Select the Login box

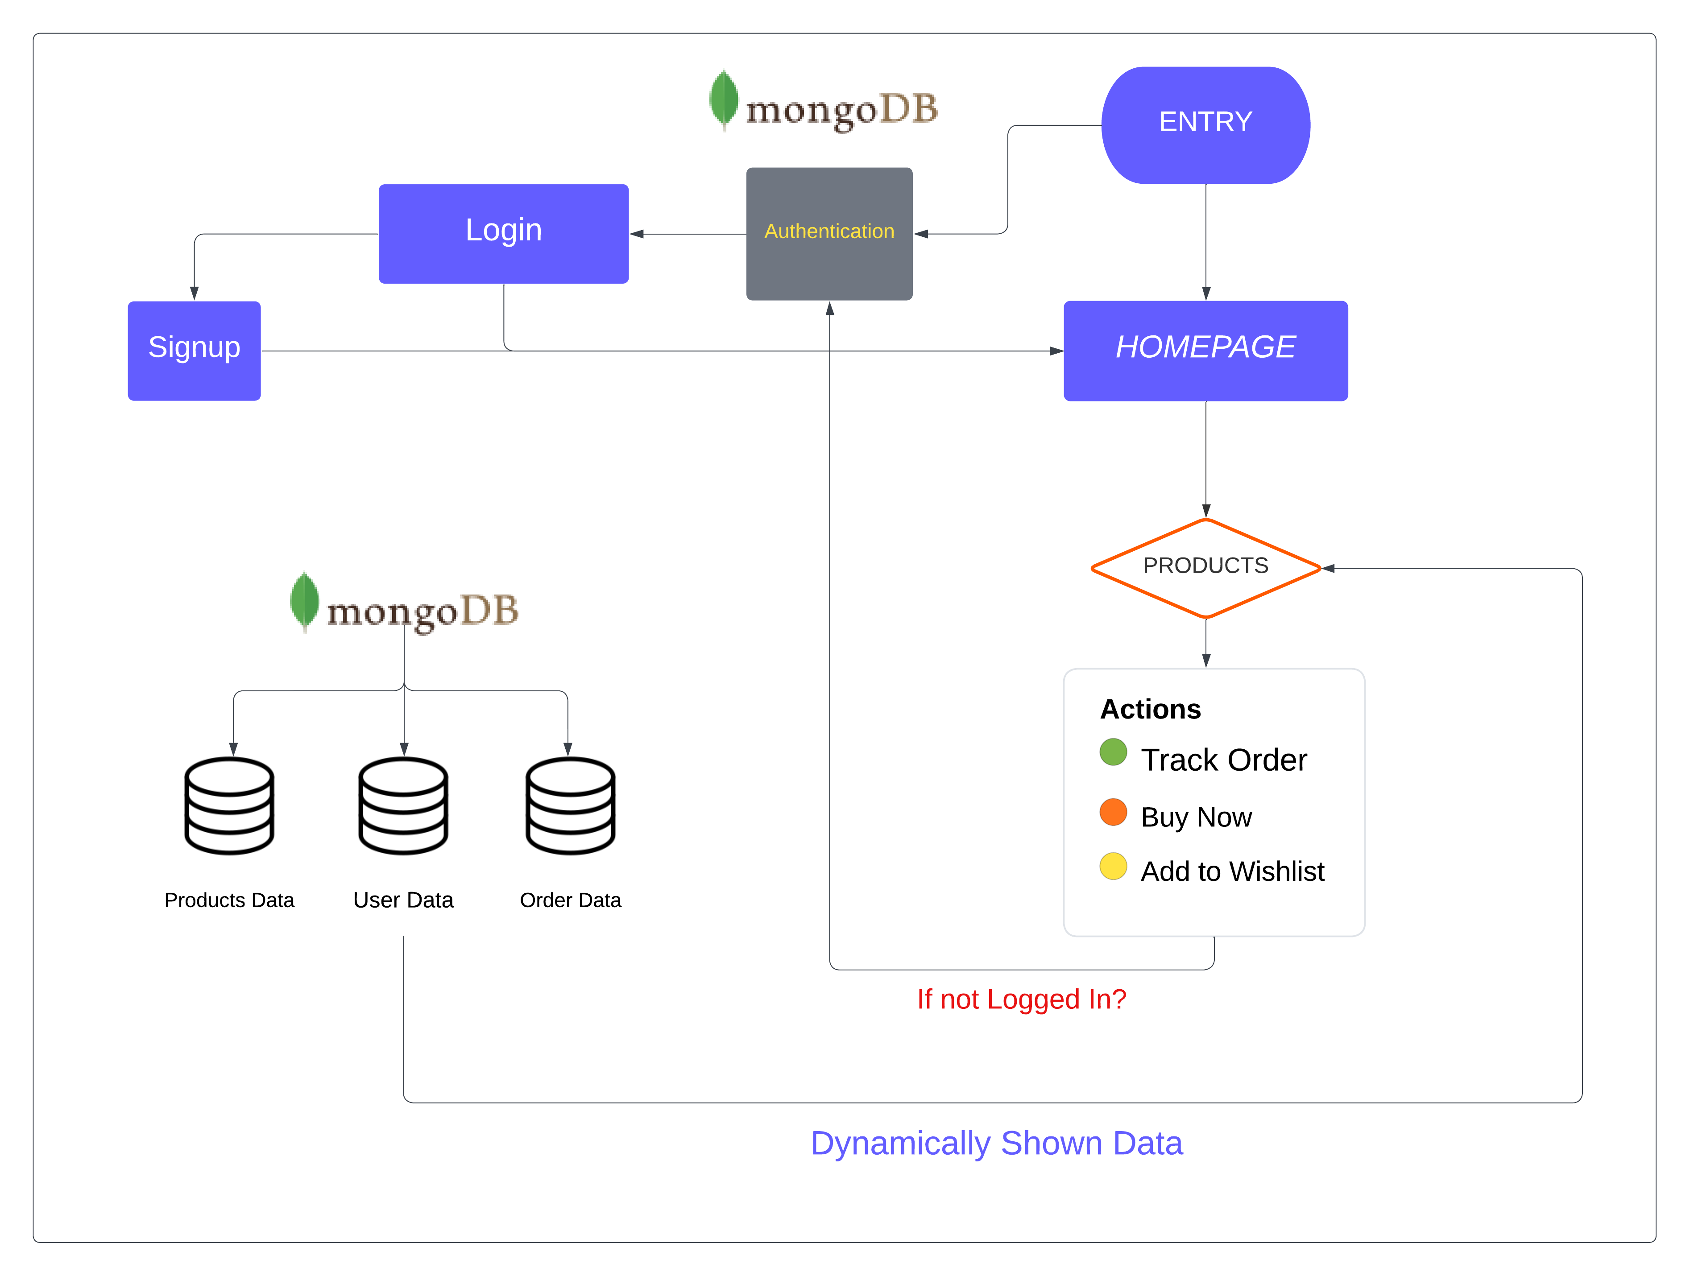(504, 234)
